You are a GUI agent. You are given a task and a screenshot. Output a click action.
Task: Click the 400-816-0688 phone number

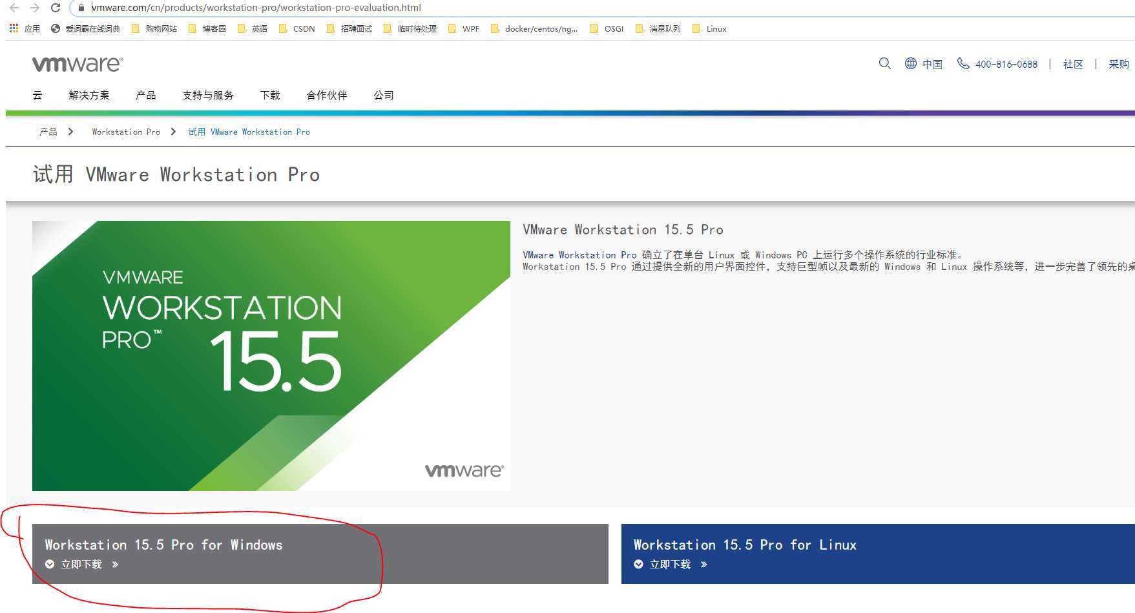(1006, 64)
